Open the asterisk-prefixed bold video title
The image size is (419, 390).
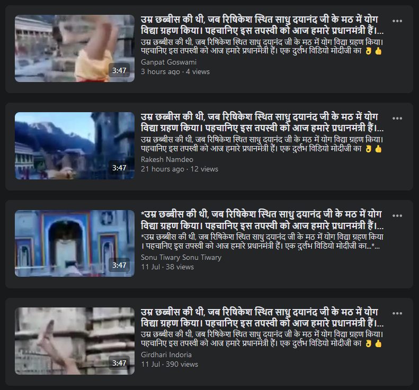(x=262, y=220)
